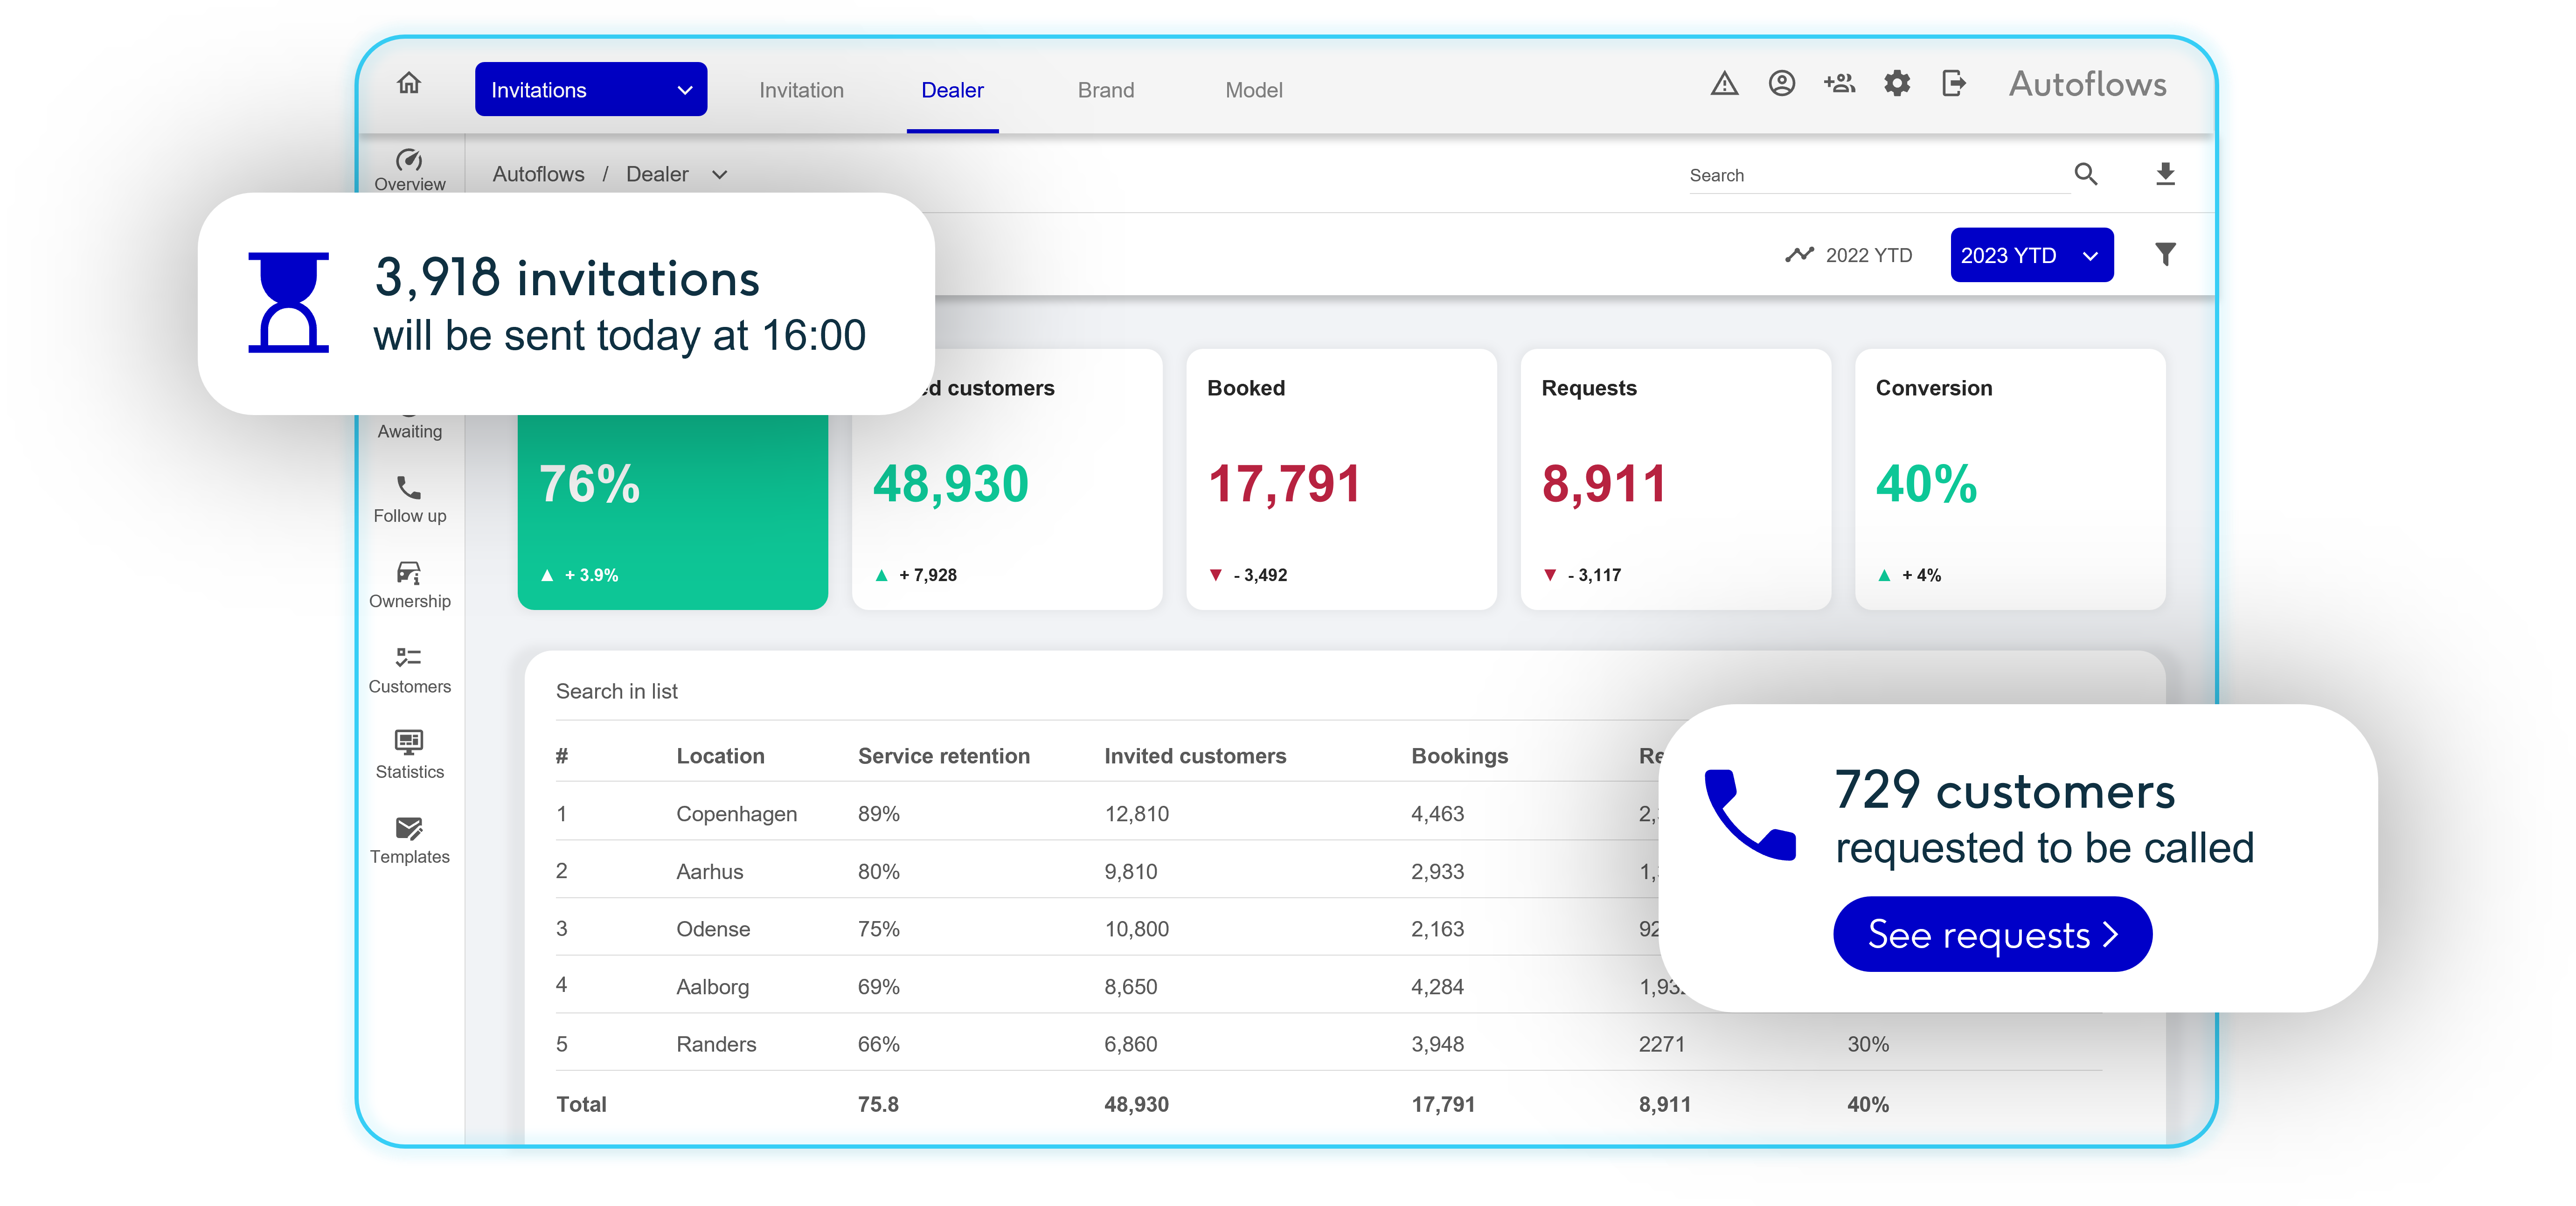Viewport: 2576px width, 1206px height.
Task: Click the - 3,492 booked change indicator
Action: [x=1248, y=575]
